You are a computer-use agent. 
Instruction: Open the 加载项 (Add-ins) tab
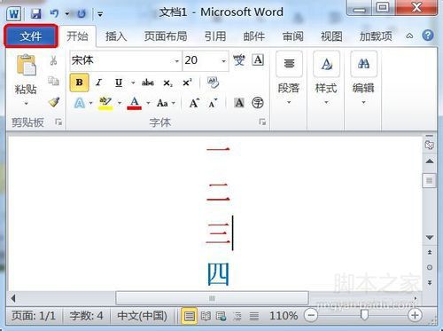point(376,36)
